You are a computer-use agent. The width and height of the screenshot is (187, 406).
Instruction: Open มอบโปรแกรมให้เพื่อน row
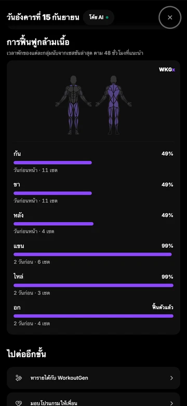point(94,400)
